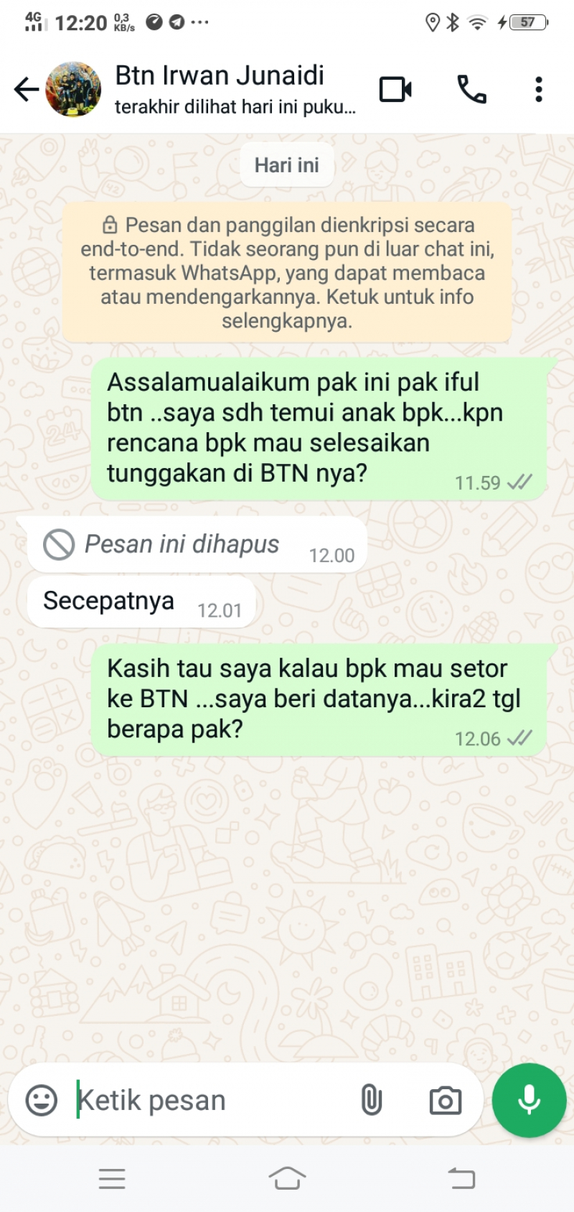Open recent apps via navigation menu button
Image resolution: width=574 pixels, height=1212 pixels.
[112, 1179]
